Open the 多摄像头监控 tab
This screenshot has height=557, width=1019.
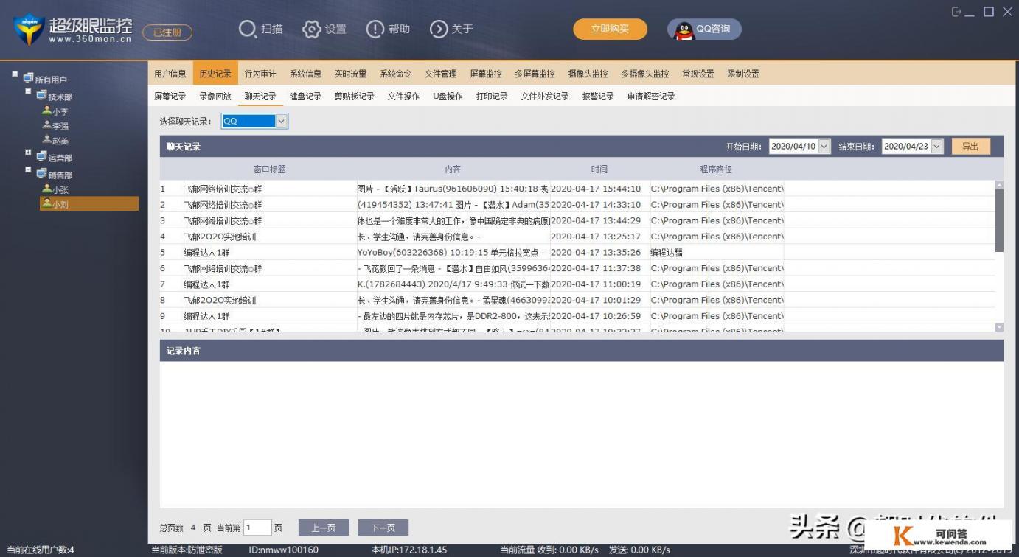pos(645,74)
